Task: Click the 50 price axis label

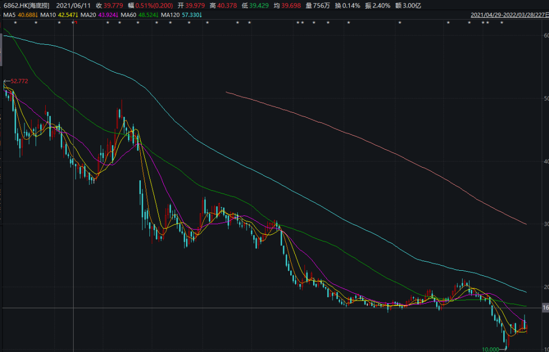Action: click(x=546, y=98)
